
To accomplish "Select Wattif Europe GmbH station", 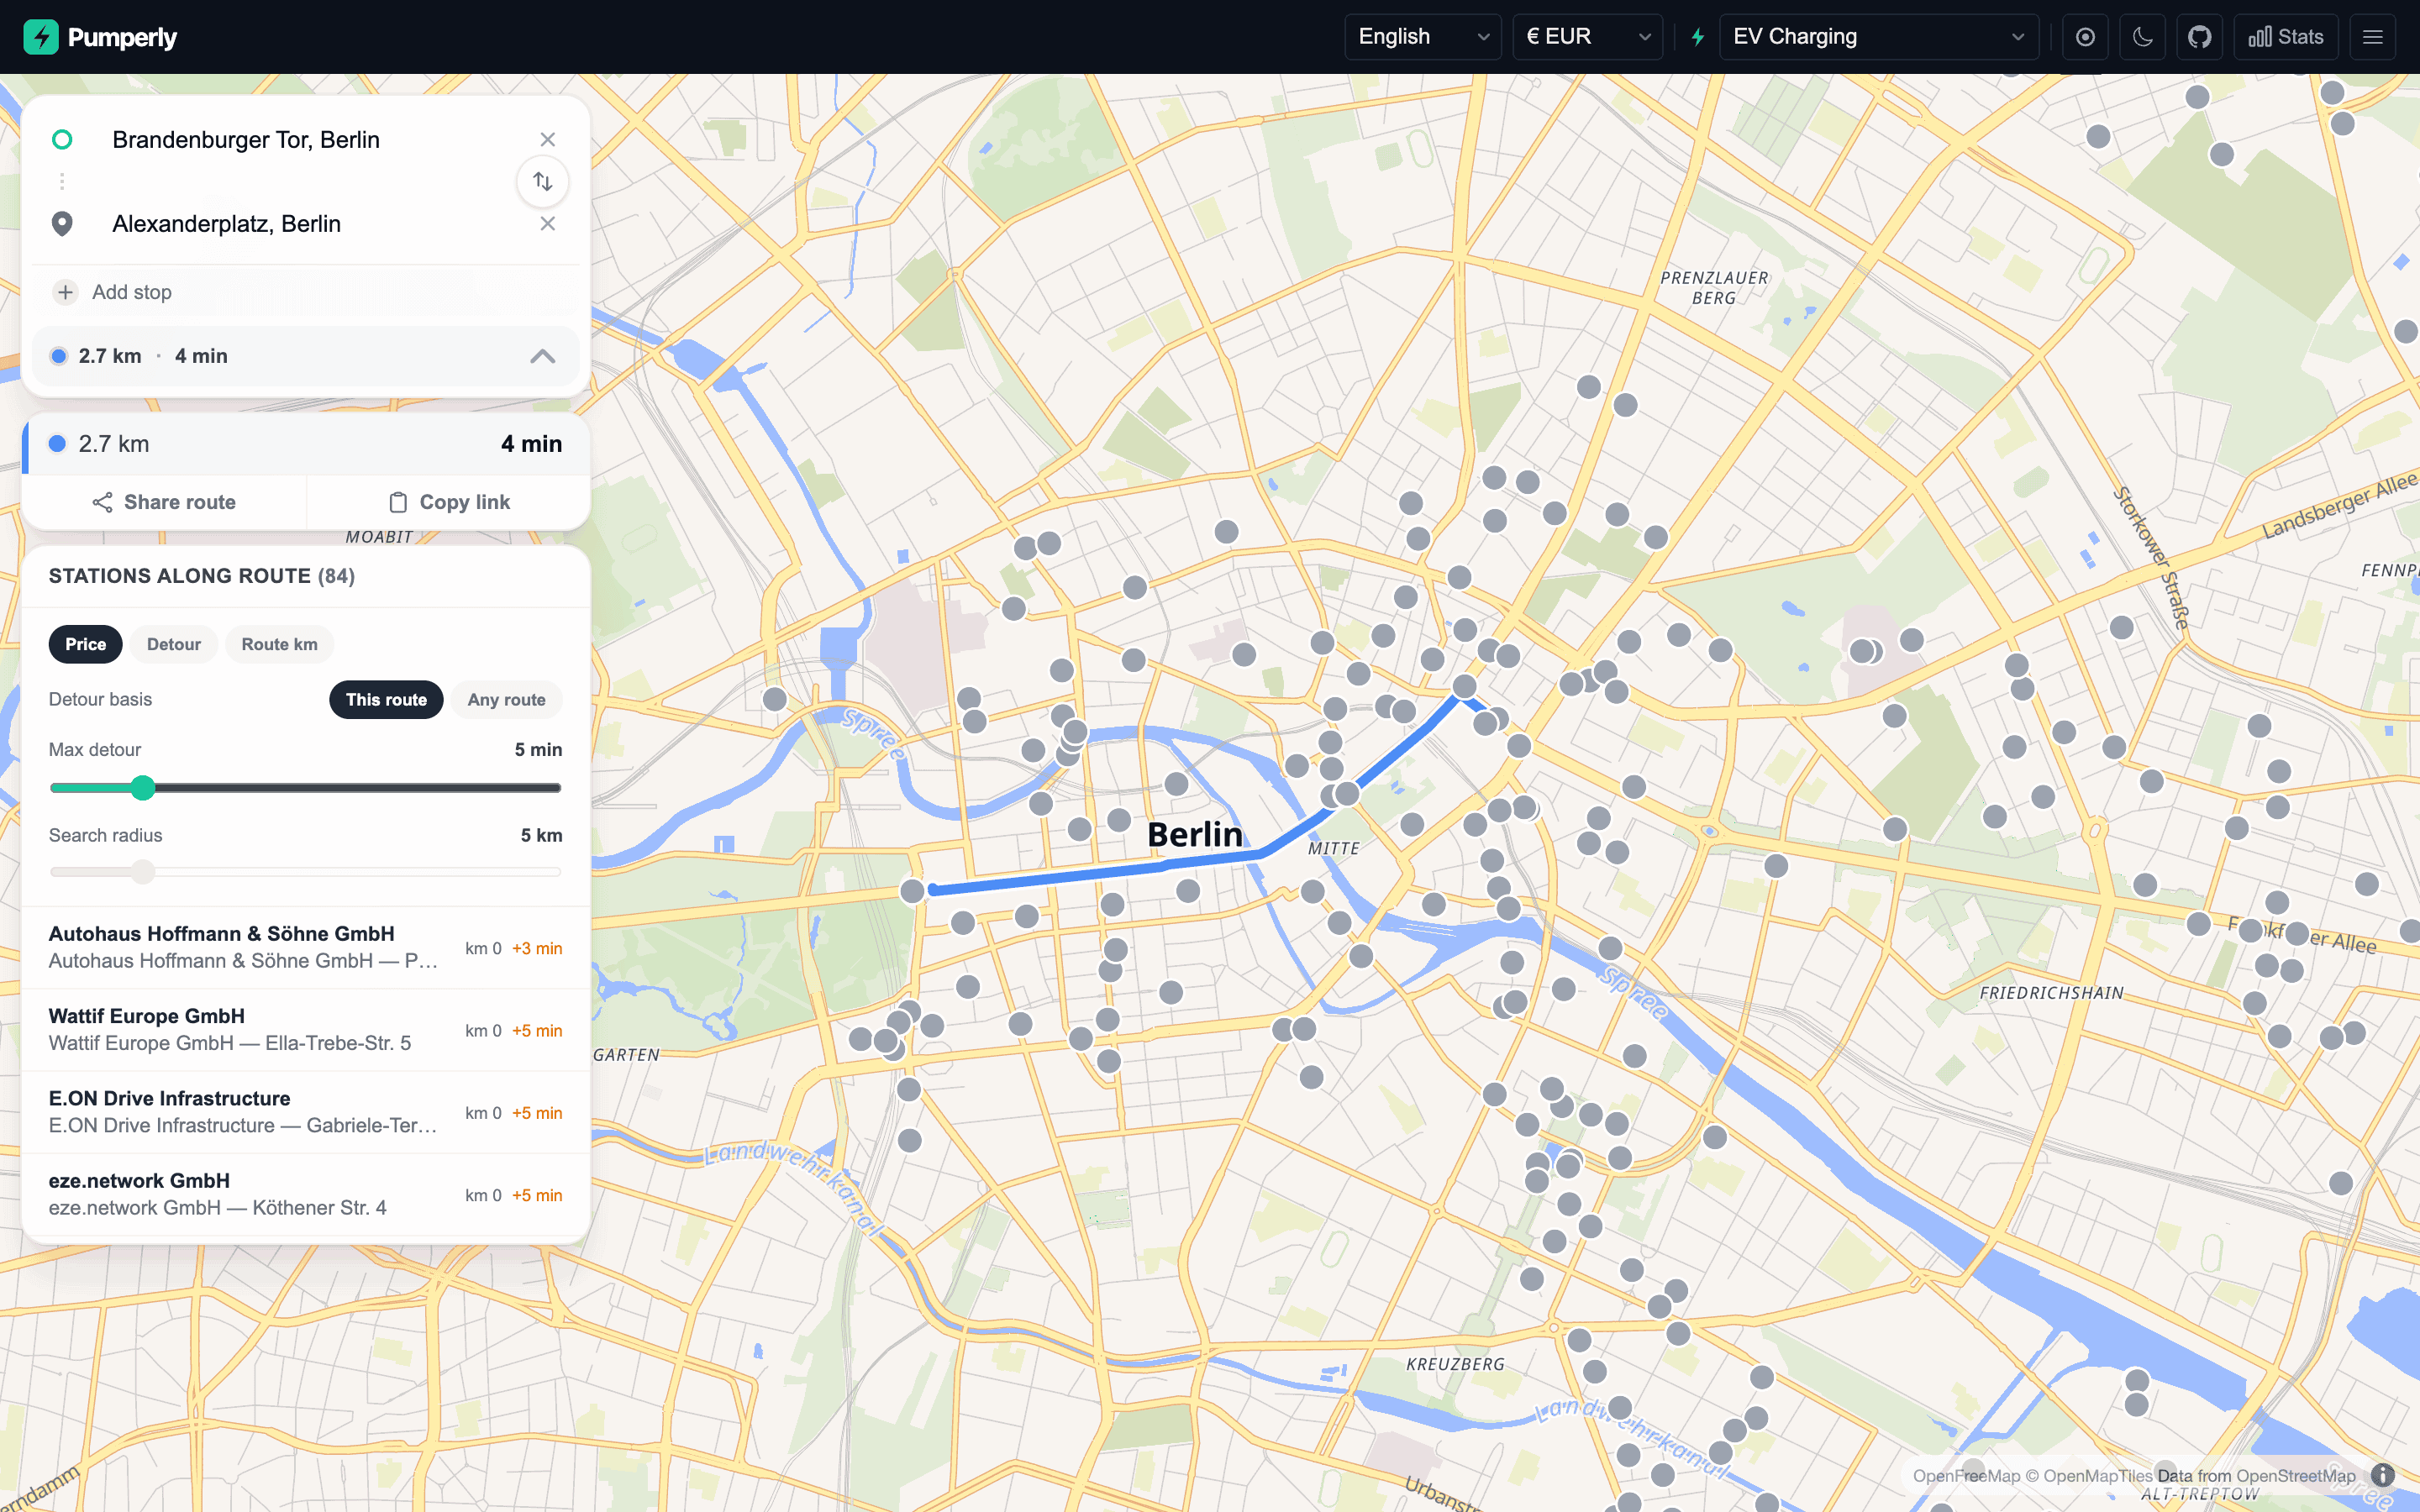I will pos(306,1030).
